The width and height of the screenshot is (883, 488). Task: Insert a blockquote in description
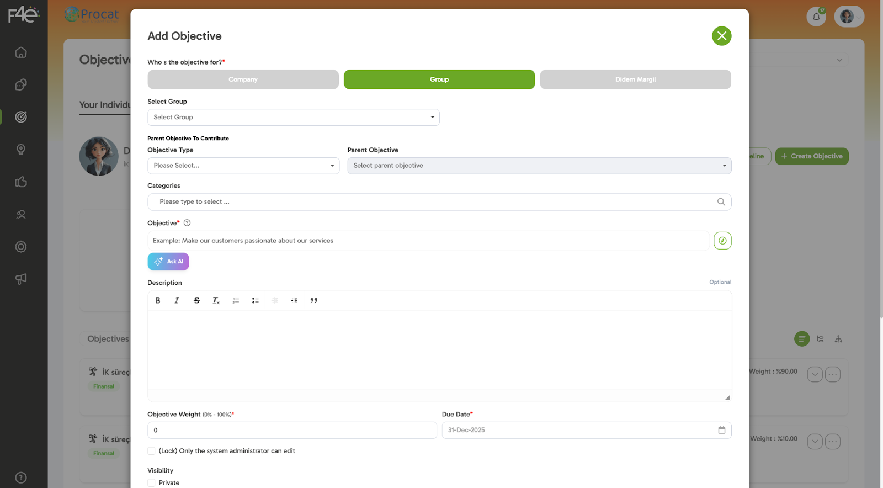coord(314,300)
